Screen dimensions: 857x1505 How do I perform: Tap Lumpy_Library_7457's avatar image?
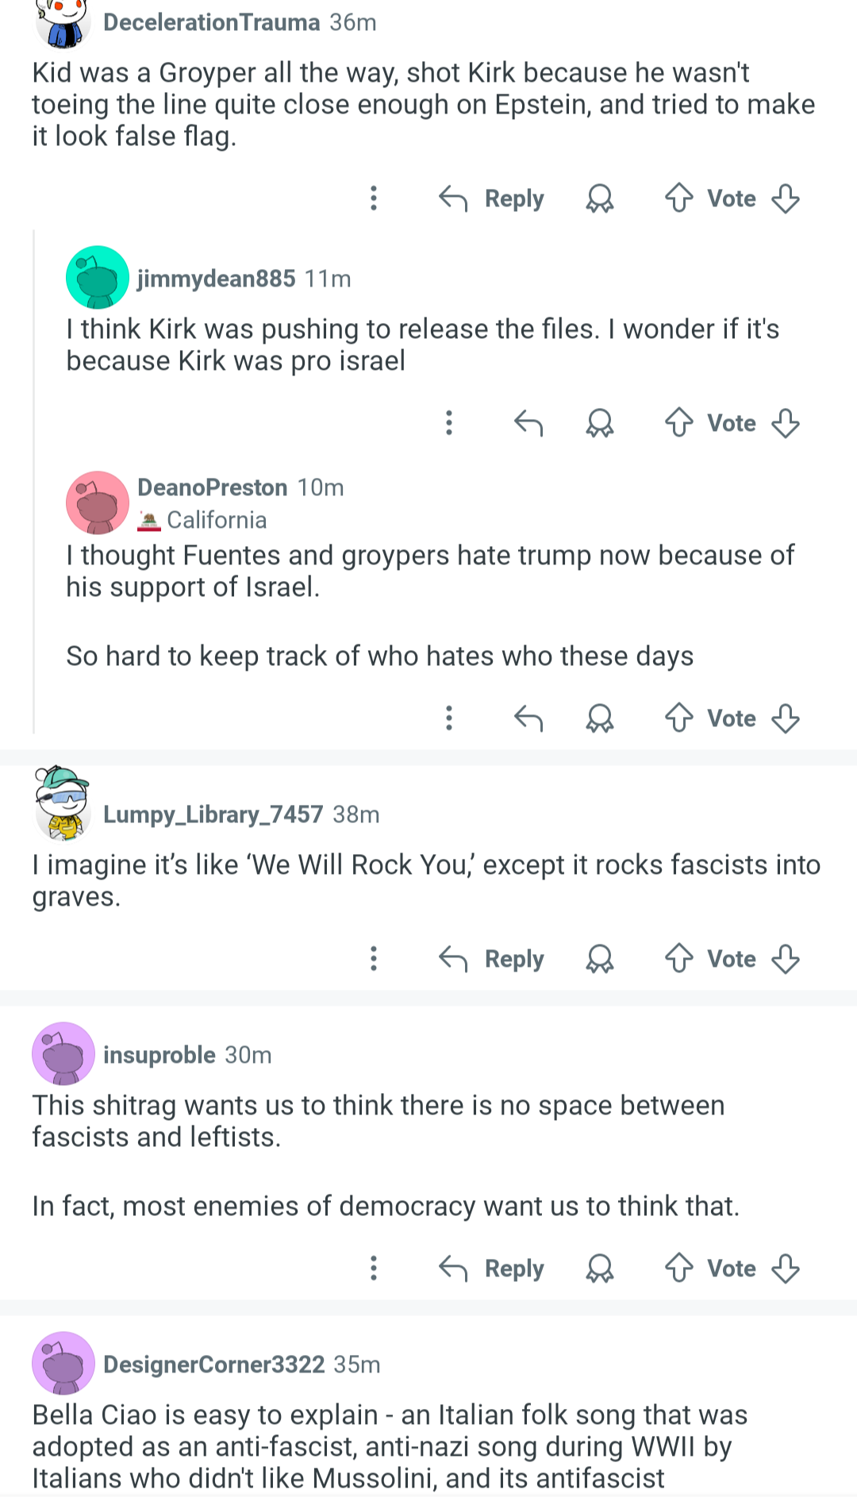point(63,803)
